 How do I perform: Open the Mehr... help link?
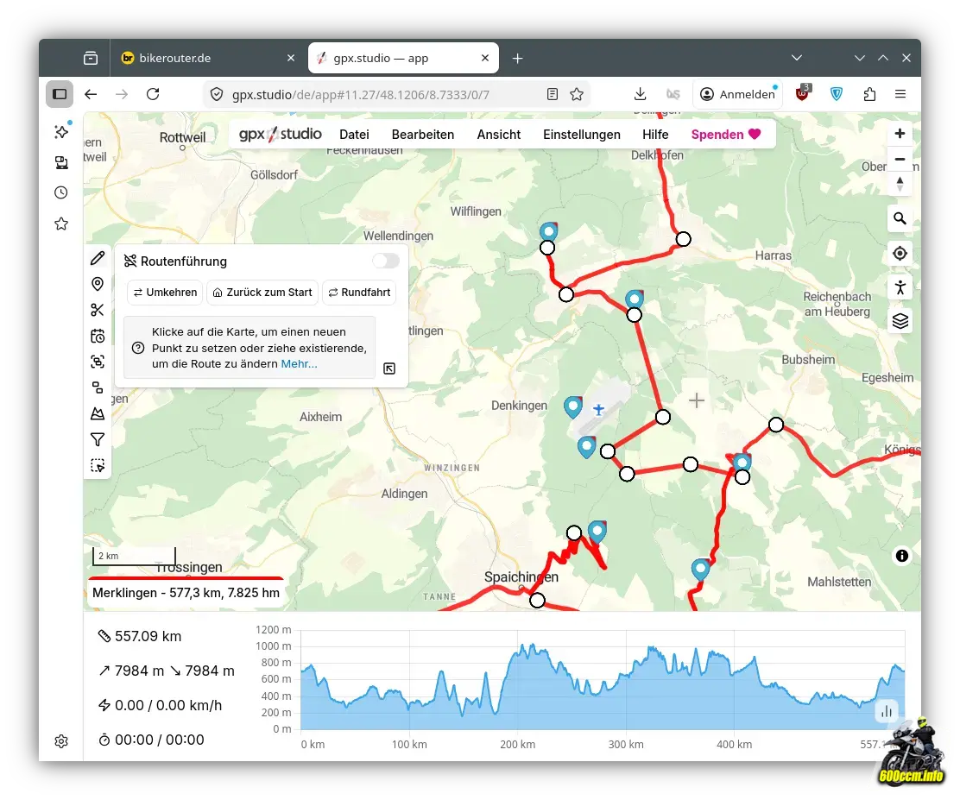click(299, 364)
